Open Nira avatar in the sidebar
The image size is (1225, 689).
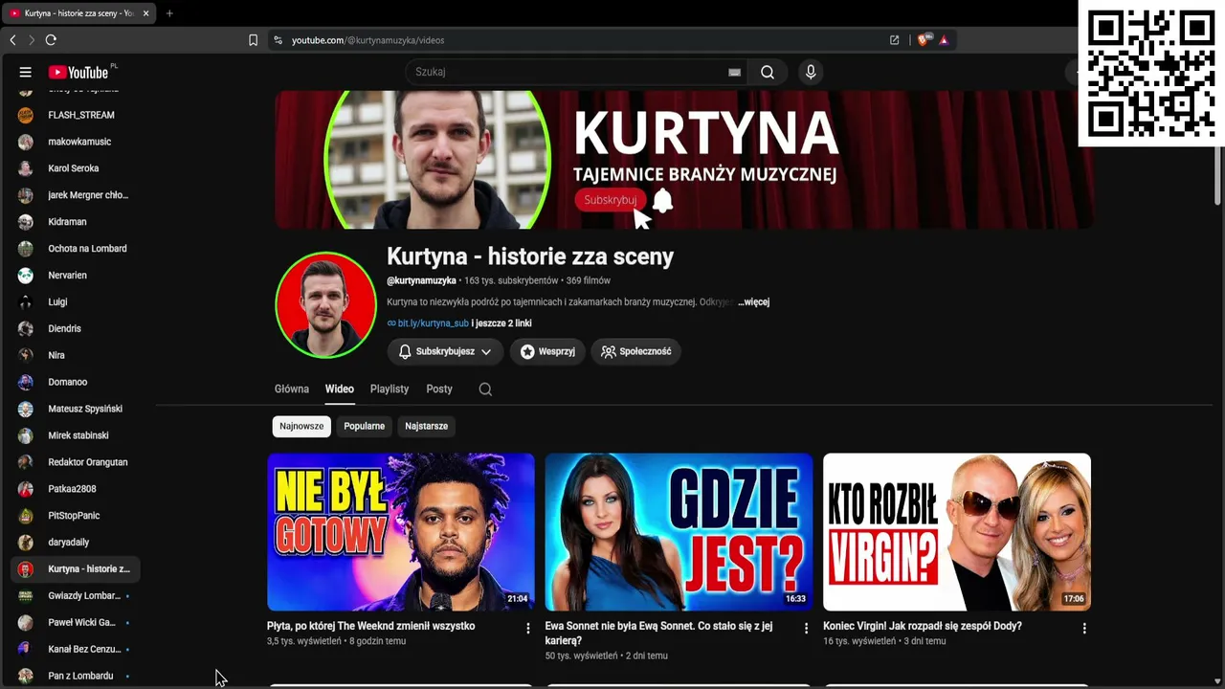click(26, 355)
